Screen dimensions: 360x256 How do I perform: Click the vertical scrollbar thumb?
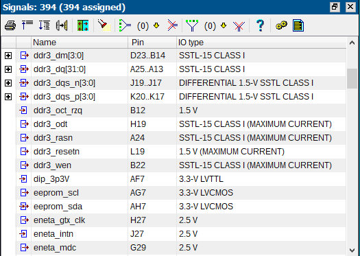pyautogui.click(x=352, y=79)
